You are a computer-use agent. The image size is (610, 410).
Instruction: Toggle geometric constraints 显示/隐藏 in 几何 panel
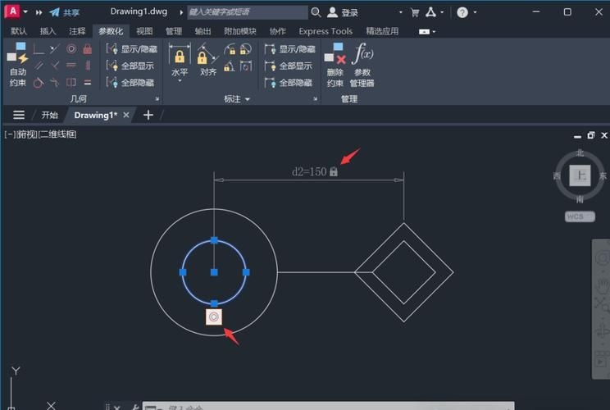click(x=130, y=49)
